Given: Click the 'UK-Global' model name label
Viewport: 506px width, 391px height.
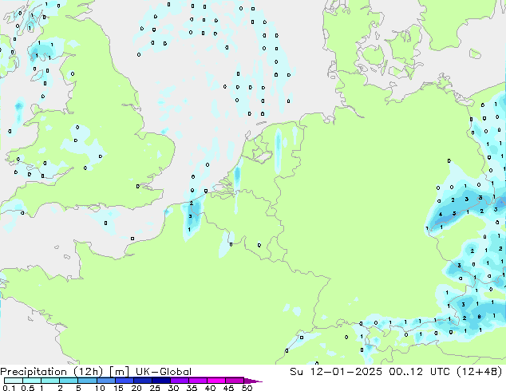Looking at the screenshot, I should point(164,372).
